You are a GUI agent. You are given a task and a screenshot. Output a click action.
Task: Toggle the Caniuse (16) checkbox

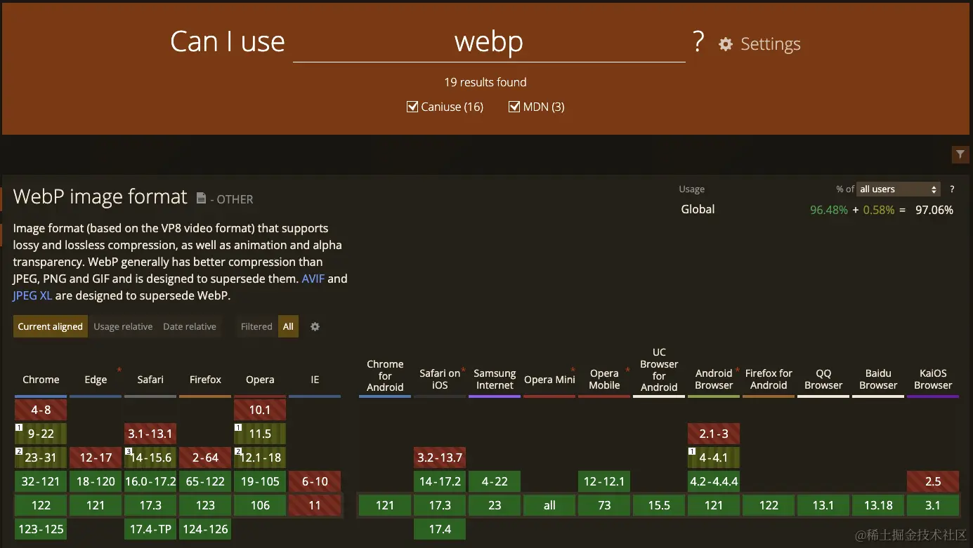click(412, 107)
